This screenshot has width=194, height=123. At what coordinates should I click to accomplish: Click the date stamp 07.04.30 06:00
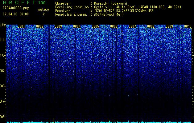(x=16, y=14)
